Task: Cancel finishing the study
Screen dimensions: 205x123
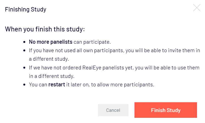Action: coord(113,110)
